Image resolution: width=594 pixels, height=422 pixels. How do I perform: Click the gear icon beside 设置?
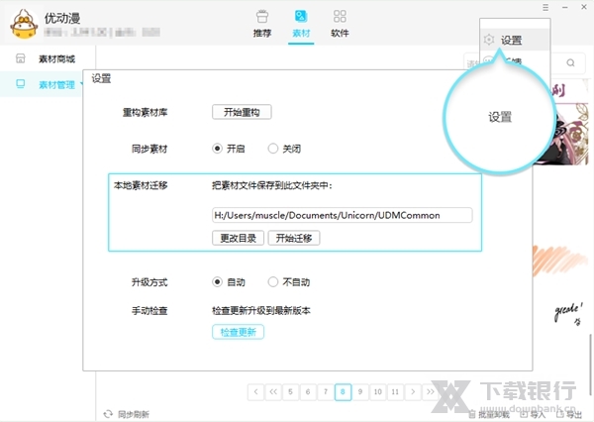click(489, 40)
